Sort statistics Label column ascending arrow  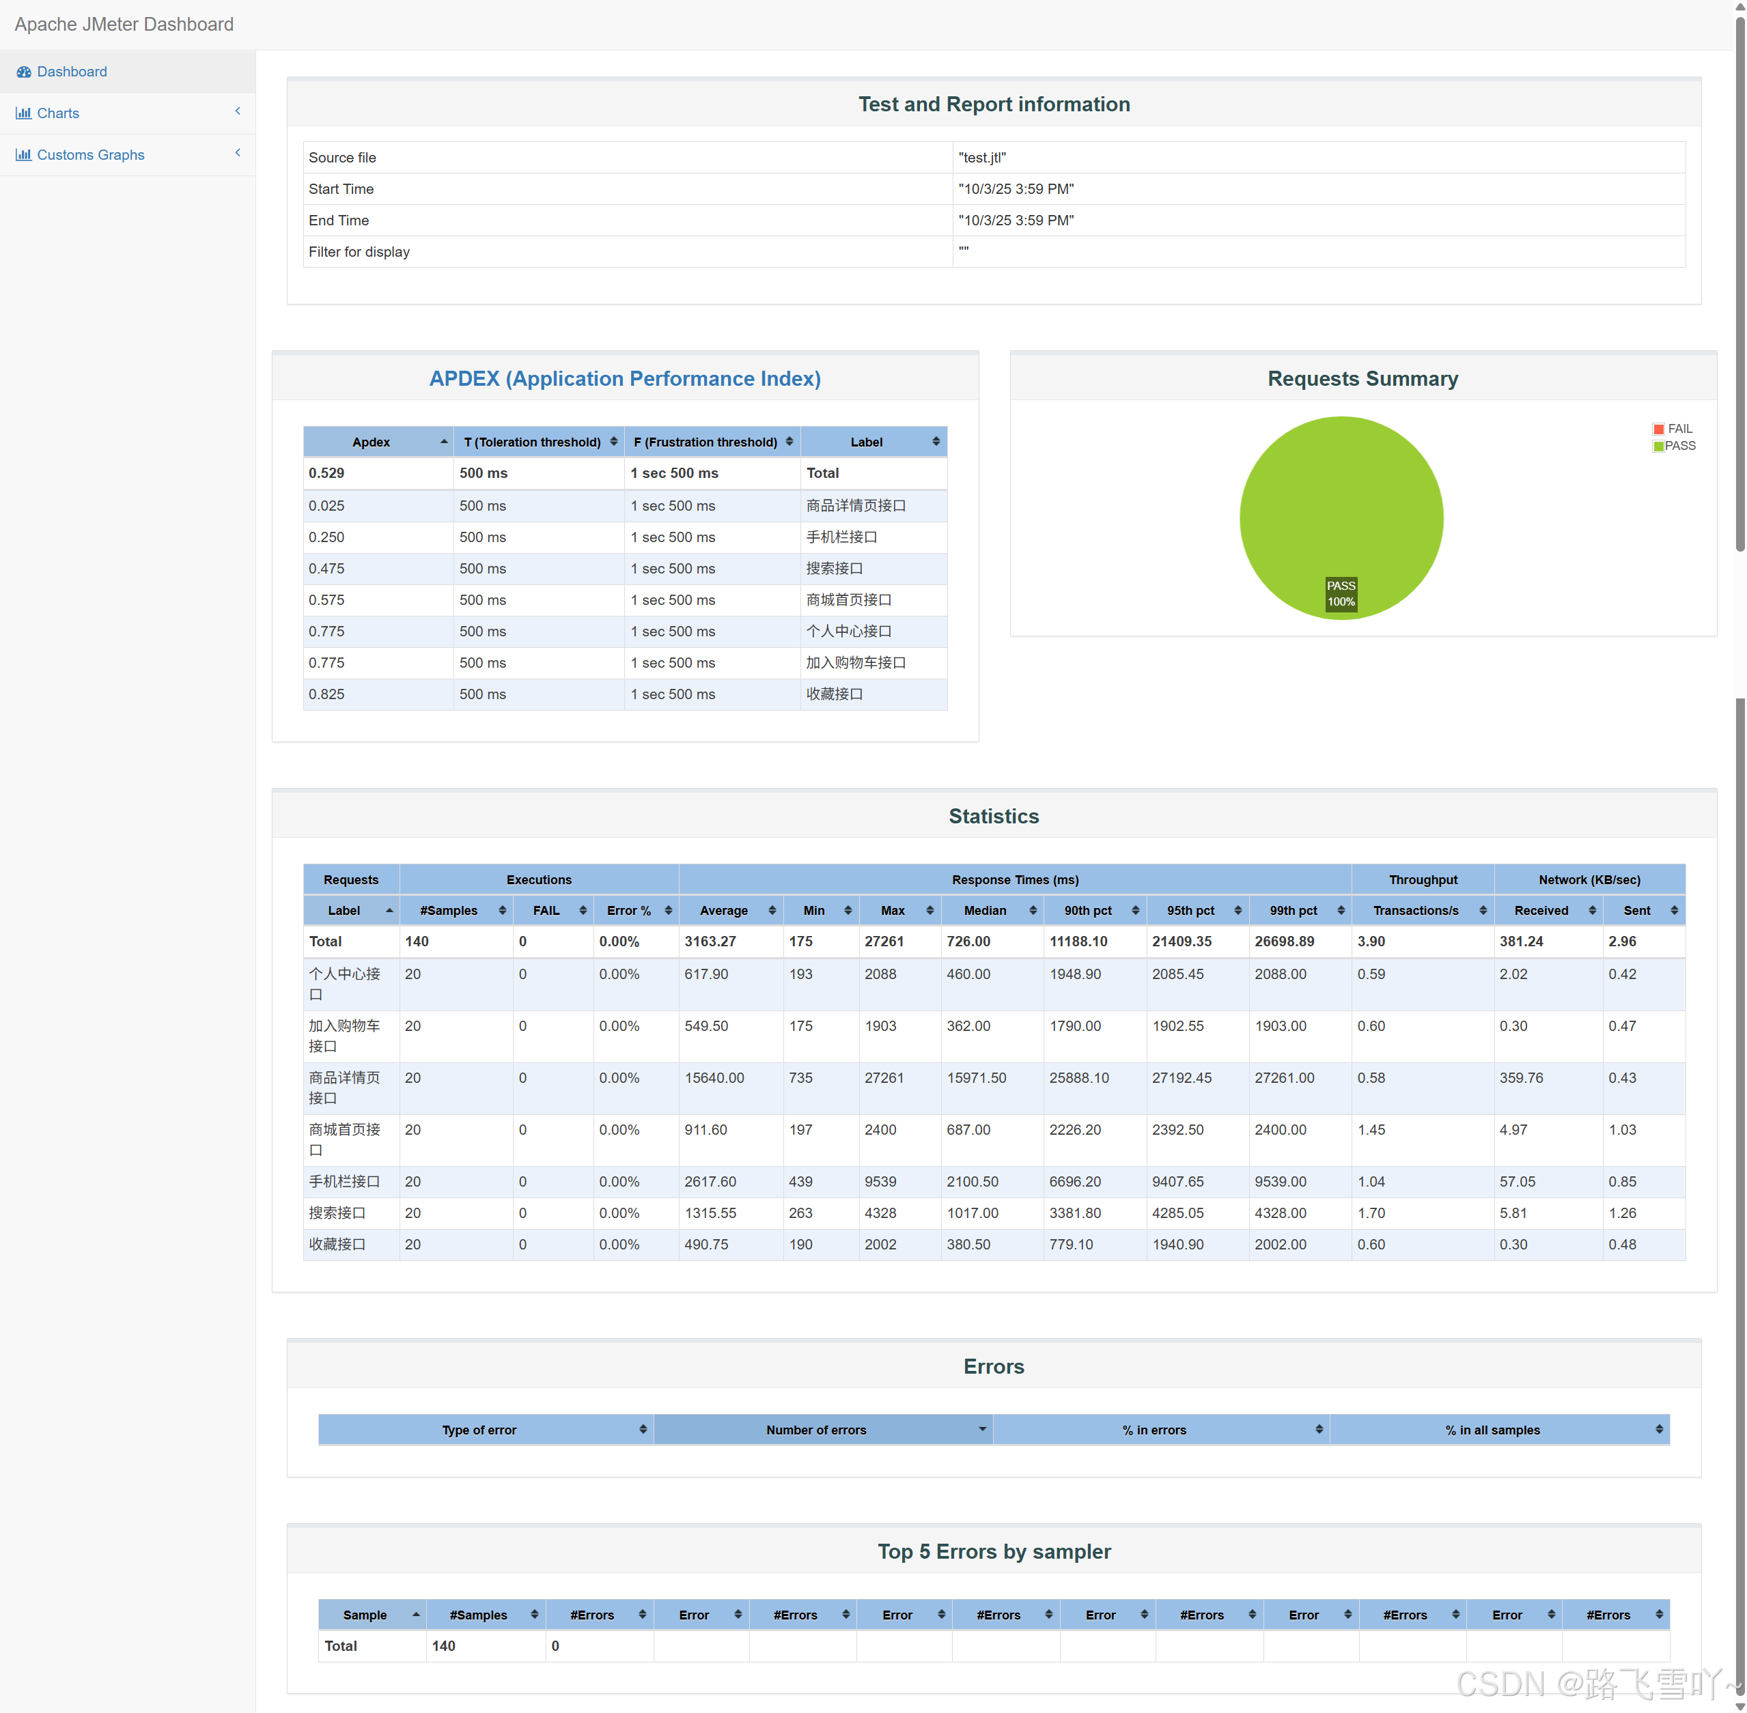point(390,911)
